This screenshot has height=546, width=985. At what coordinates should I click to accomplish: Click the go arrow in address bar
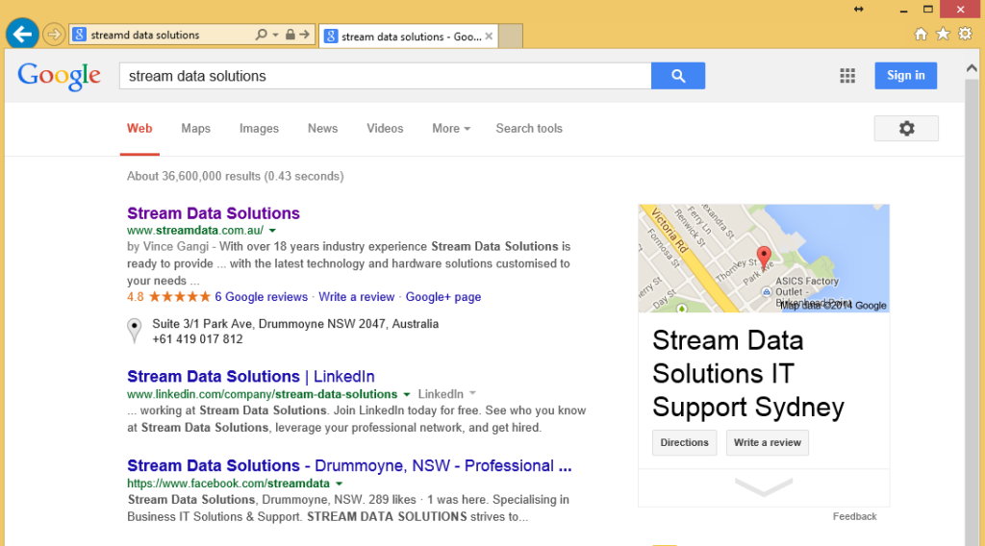pos(304,35)
